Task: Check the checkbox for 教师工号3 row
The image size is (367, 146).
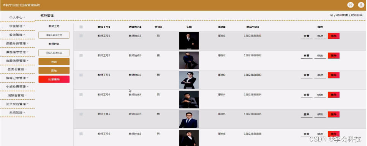Action: point(81,75)
